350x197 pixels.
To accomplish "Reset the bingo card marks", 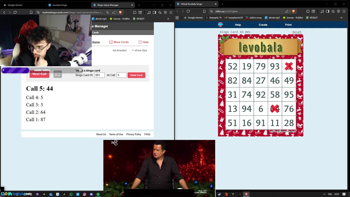I will pos(297,32).
